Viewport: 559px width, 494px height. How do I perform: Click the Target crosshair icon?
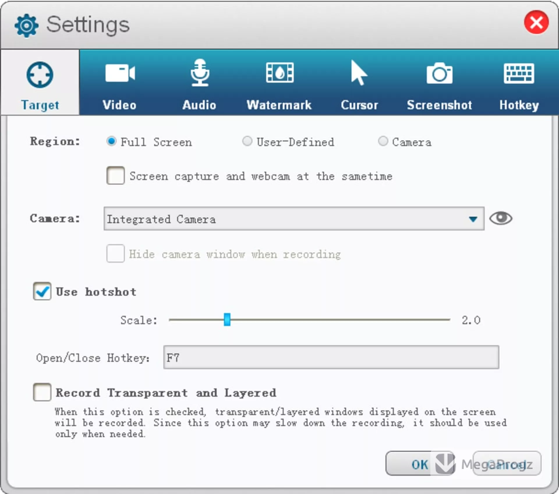[x=40, y=75]
